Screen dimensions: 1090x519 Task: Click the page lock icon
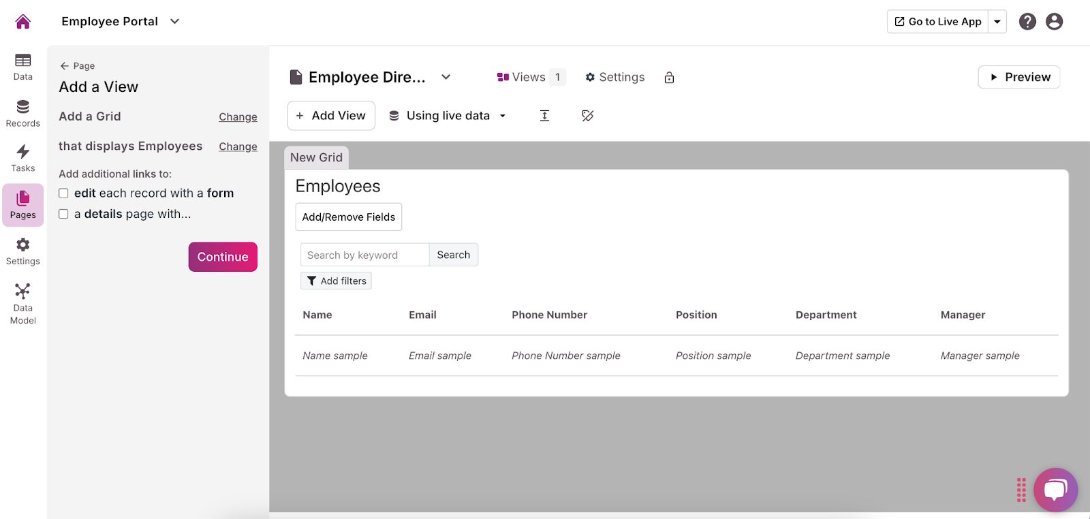point(669,78)
